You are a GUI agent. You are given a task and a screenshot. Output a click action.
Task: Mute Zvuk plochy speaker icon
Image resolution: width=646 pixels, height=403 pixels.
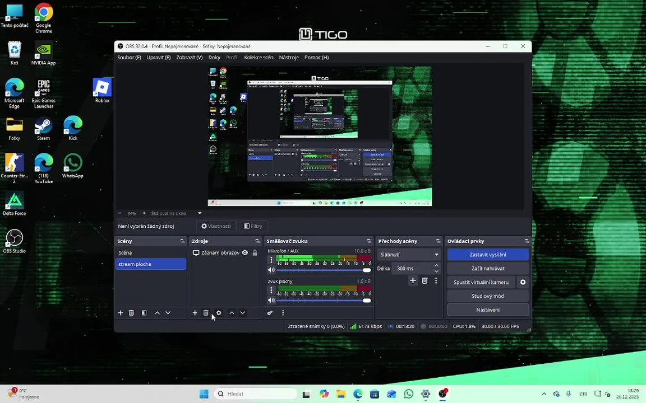point(271,301)
